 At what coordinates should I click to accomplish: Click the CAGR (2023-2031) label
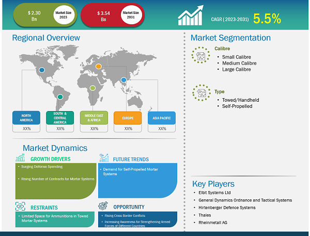point(230,20)
